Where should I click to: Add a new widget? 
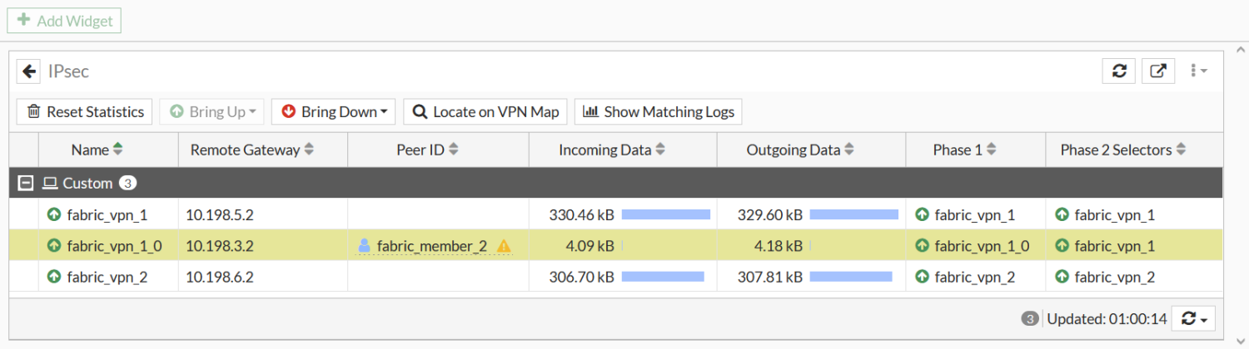pyautogui.click(x=64, y=21)
